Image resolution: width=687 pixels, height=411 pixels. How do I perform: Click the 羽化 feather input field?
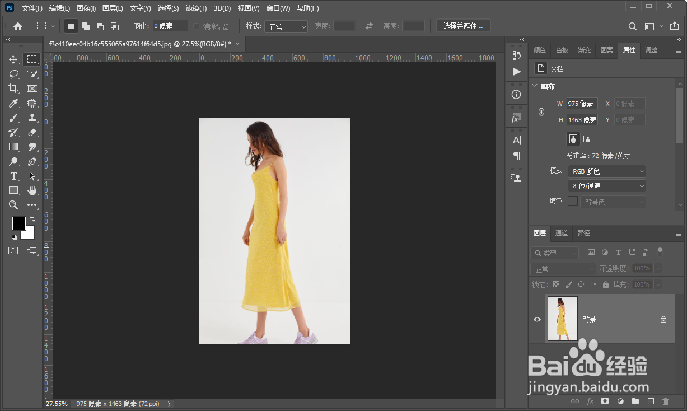coord(170,26)
